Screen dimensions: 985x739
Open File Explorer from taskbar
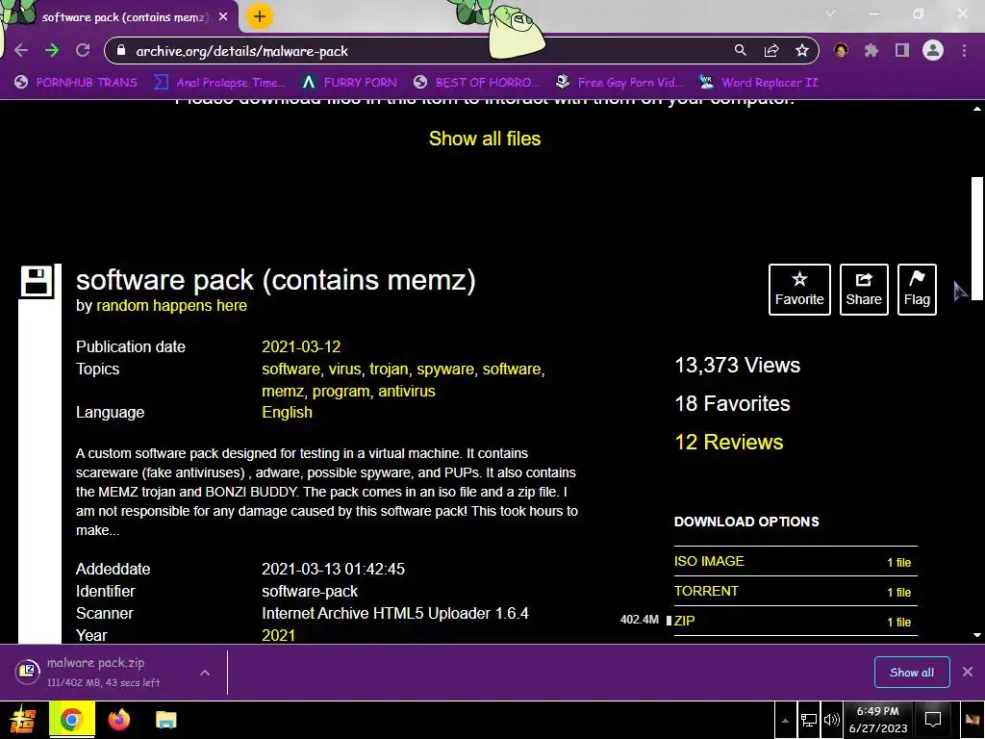point(165,720)
